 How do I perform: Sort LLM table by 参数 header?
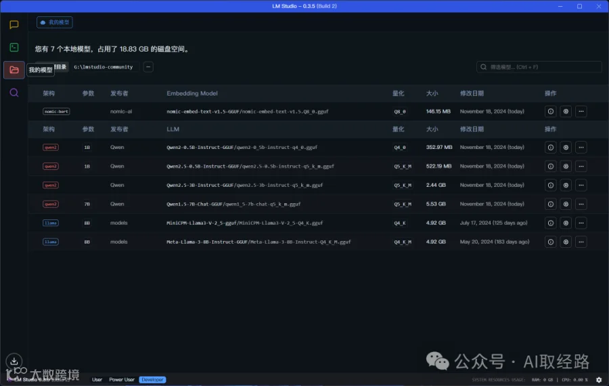(x=88, y=129)
